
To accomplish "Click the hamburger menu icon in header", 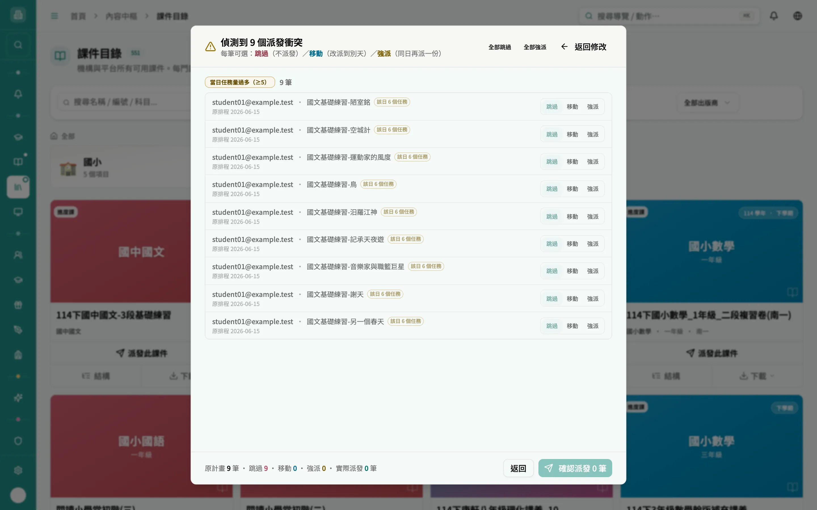I will [54, 16].
